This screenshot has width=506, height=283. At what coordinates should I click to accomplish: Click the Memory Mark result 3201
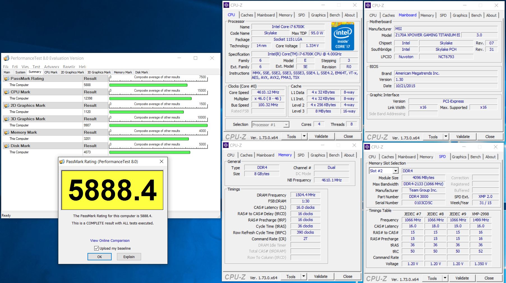click(87, 139)
